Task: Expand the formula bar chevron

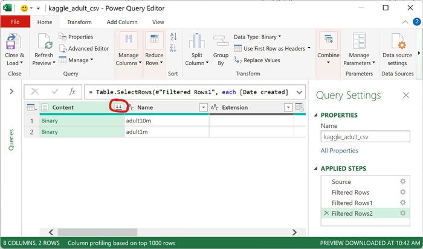Action: click(x=299, y=92)
